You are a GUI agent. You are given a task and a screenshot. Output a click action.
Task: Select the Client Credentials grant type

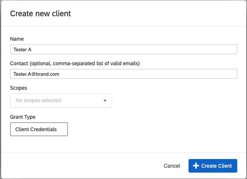[39, 129]
